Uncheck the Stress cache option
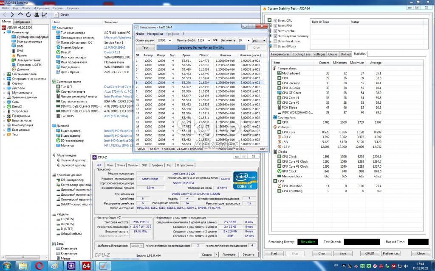The width and height of the screenshot is (435, 271). [x=275, y=31]
